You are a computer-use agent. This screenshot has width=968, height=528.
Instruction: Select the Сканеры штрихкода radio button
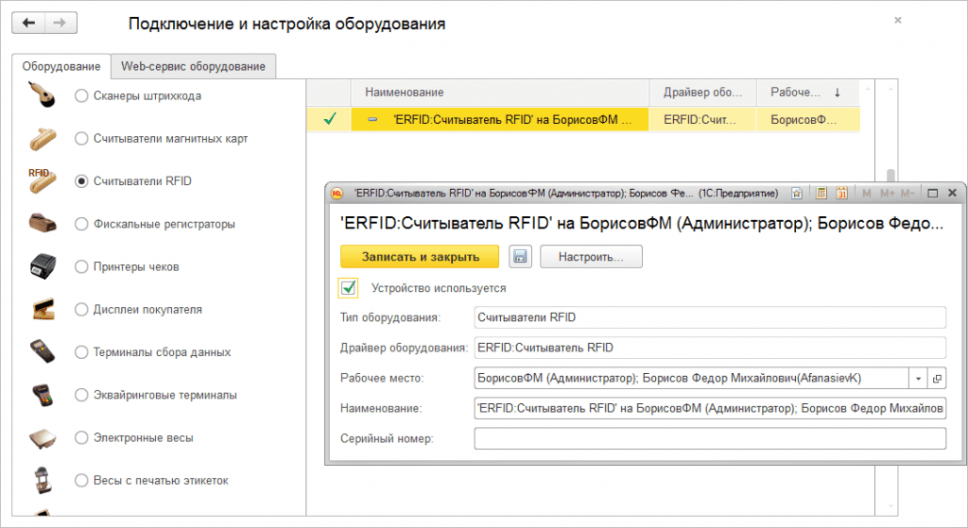pyautogui.click(x=80, y=95)
